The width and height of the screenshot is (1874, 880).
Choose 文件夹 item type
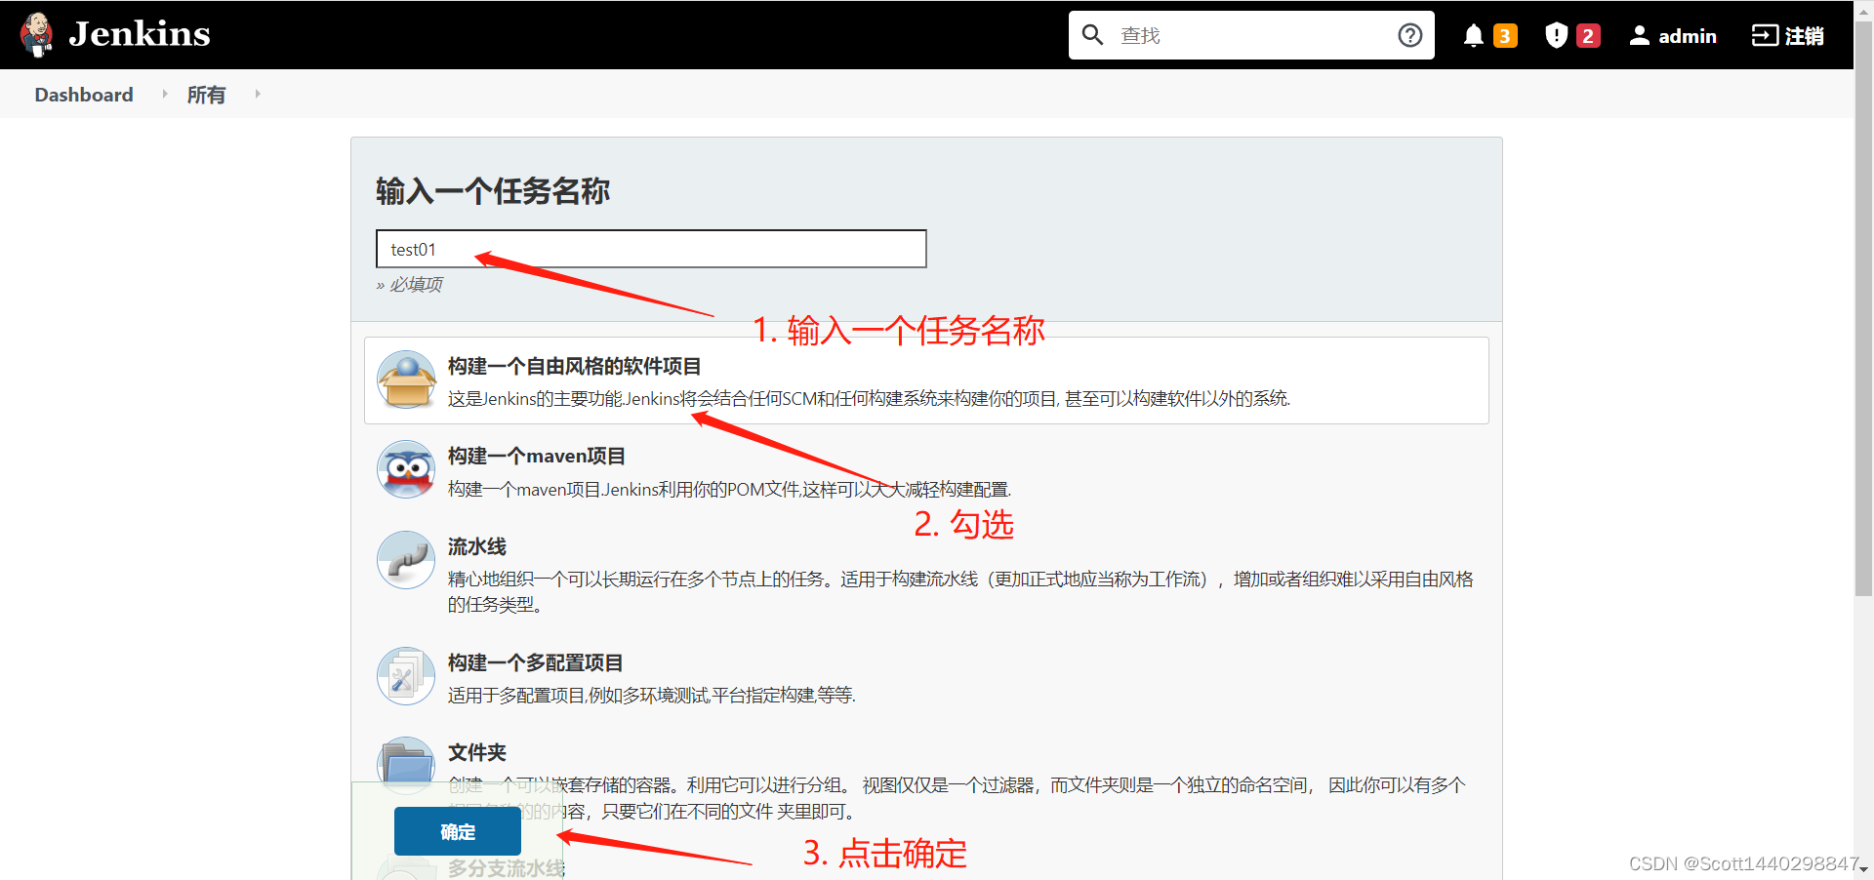coord(477,752)
